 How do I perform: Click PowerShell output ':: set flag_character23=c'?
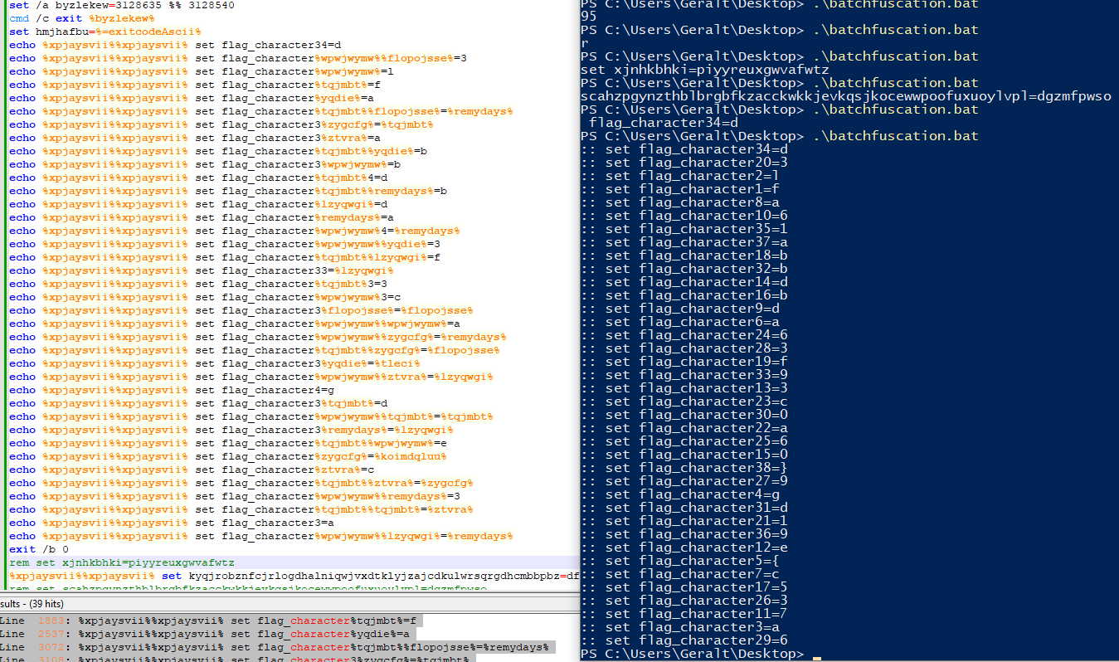(x=685, y=402)
